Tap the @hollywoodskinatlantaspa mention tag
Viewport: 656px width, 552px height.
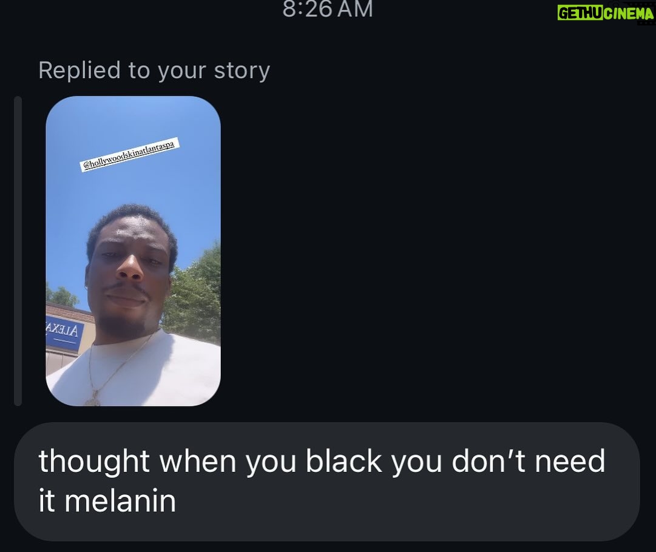click(130, 155)
